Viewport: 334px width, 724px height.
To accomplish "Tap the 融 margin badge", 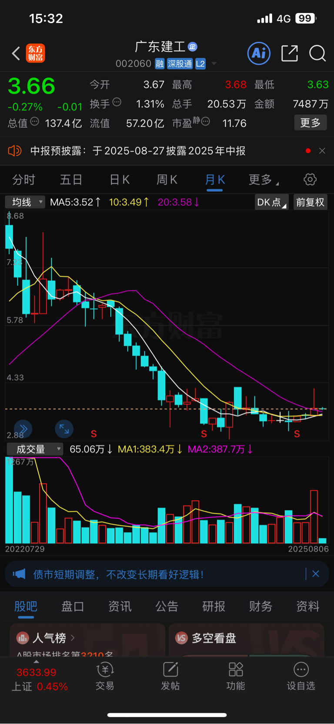I will point(160,64).
